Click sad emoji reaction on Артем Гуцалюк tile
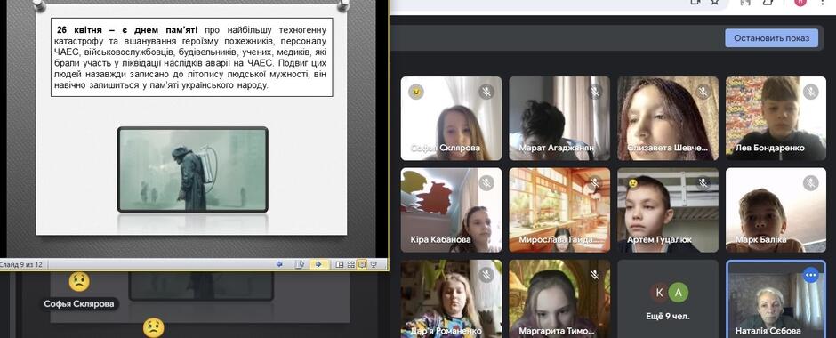Screen dimensions: 836x338 [633, 183]
